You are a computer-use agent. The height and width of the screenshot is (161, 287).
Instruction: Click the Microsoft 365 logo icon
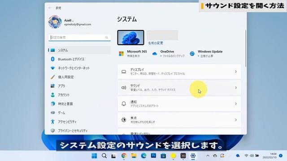122,54
